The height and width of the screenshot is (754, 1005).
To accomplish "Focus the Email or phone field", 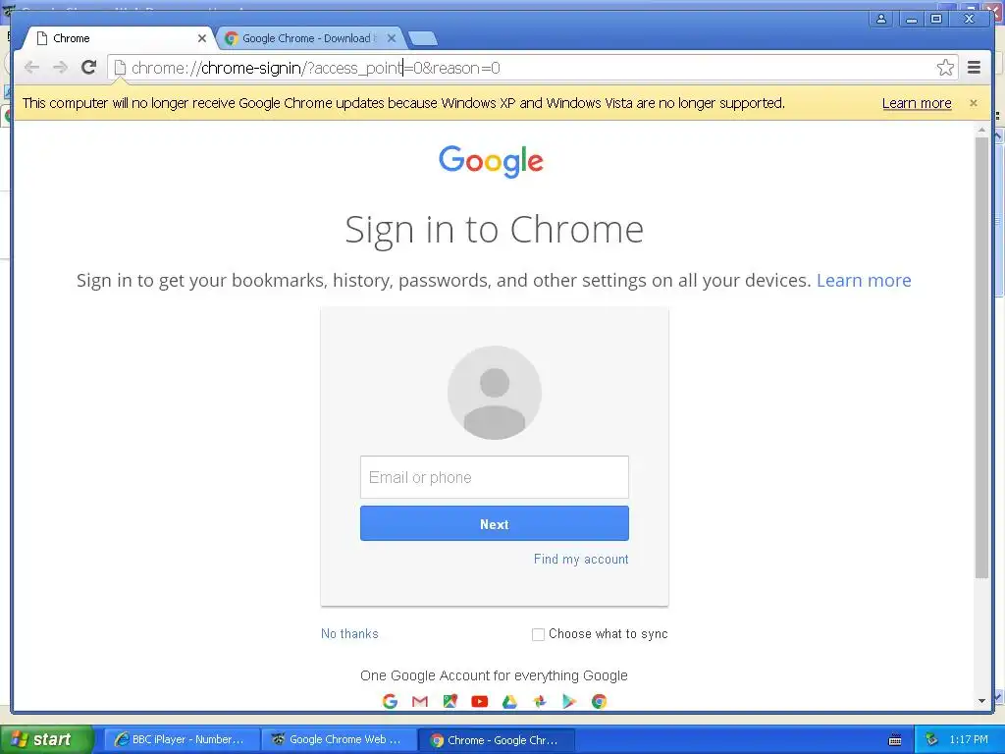I will 495,477.
